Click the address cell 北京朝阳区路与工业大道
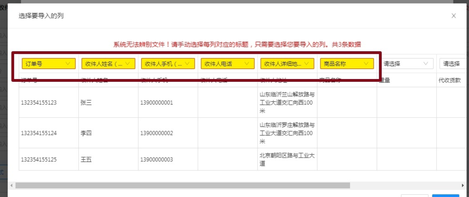Image resolution: width=469 pixels, height=197 pixels. [287, 160]
